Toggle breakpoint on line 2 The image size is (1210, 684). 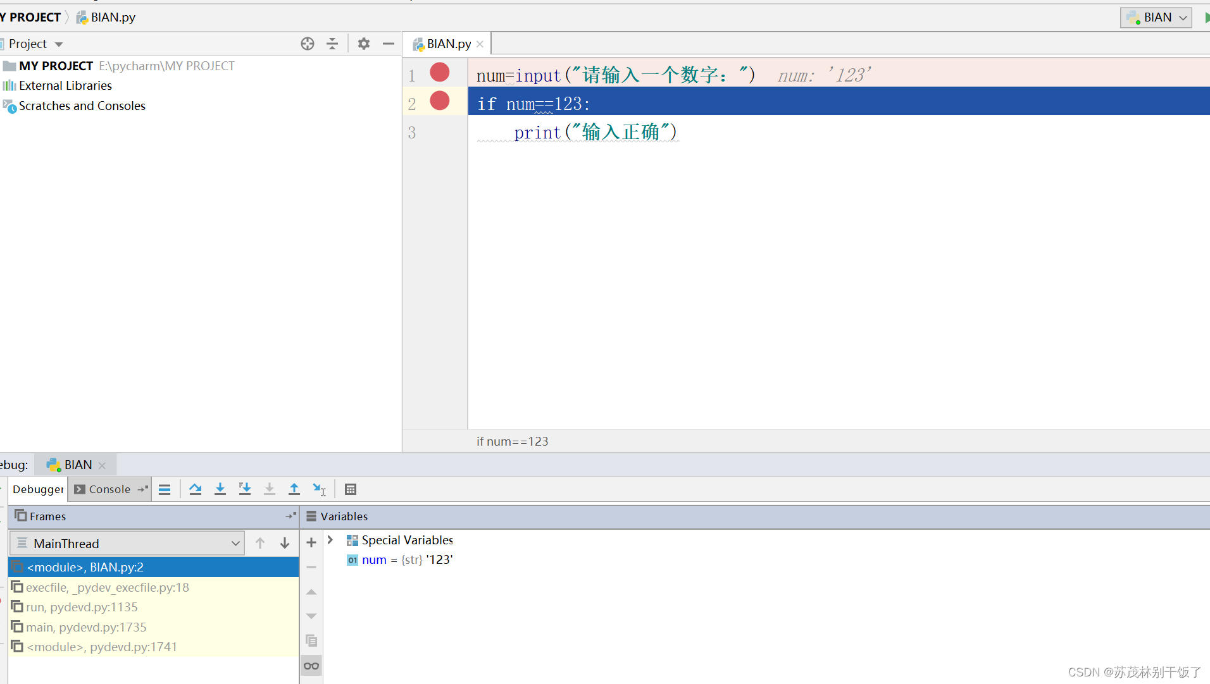pyautogui.click(x=440, y=101)
